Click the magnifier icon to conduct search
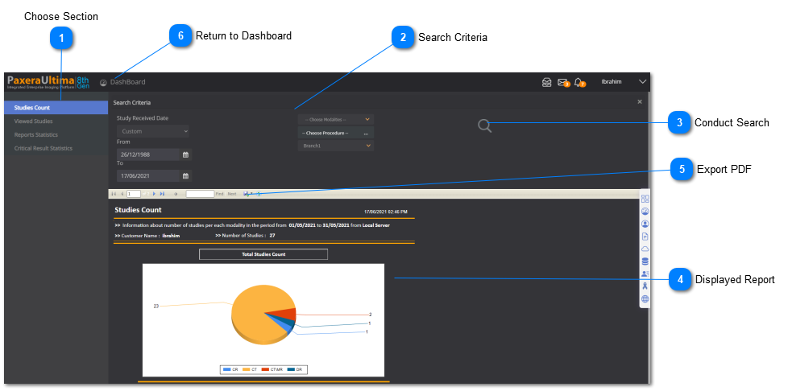This screenshot has height=391, width=788. (x=484, y=126)
